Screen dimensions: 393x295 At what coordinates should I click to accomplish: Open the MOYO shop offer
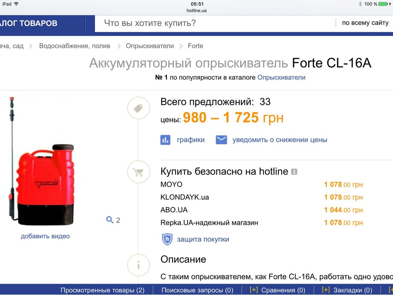tap(171, 184)
